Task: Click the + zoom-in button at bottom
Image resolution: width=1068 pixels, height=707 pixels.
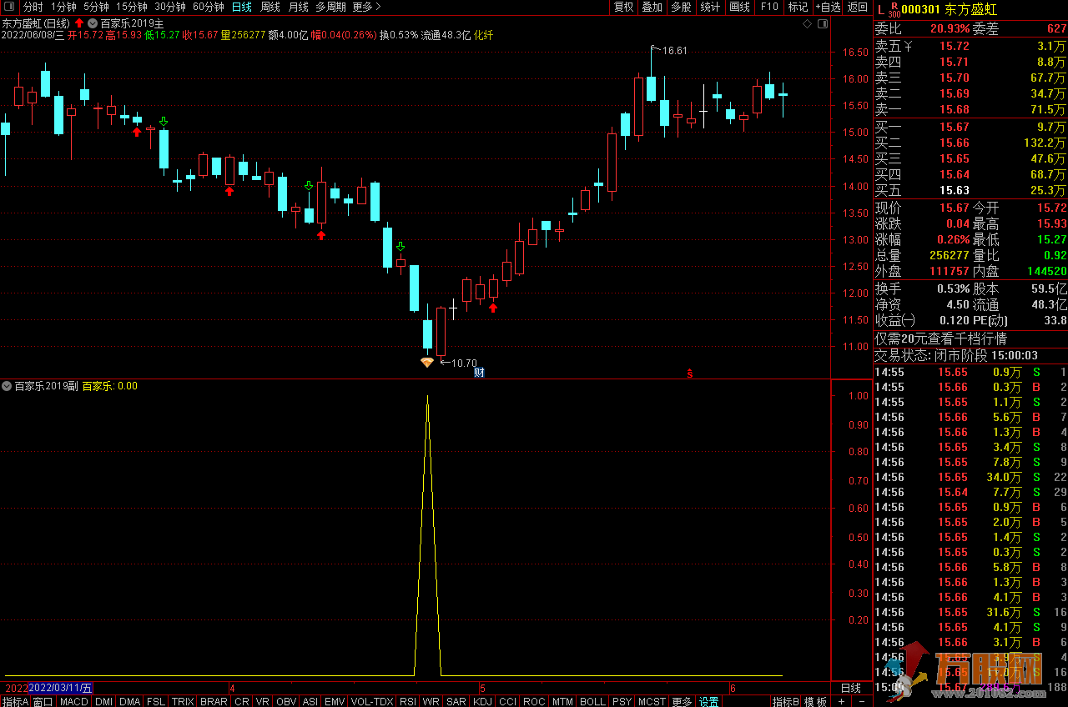Action: pyautogui.click(x=841, y=701)
